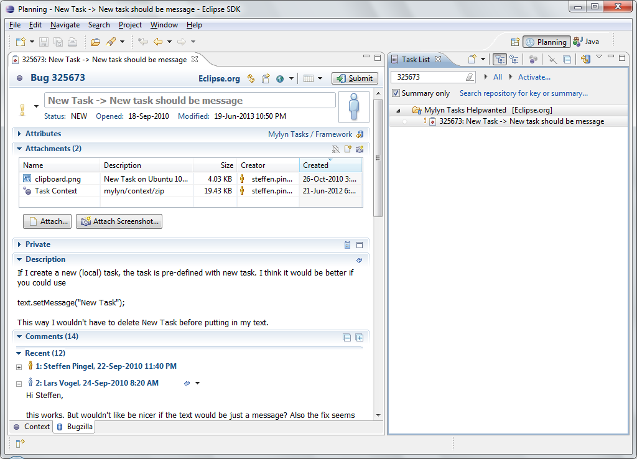The image size is (637, 459).
Task: Click the Search flashlight toolbar icon
Action: coord(111,42)
